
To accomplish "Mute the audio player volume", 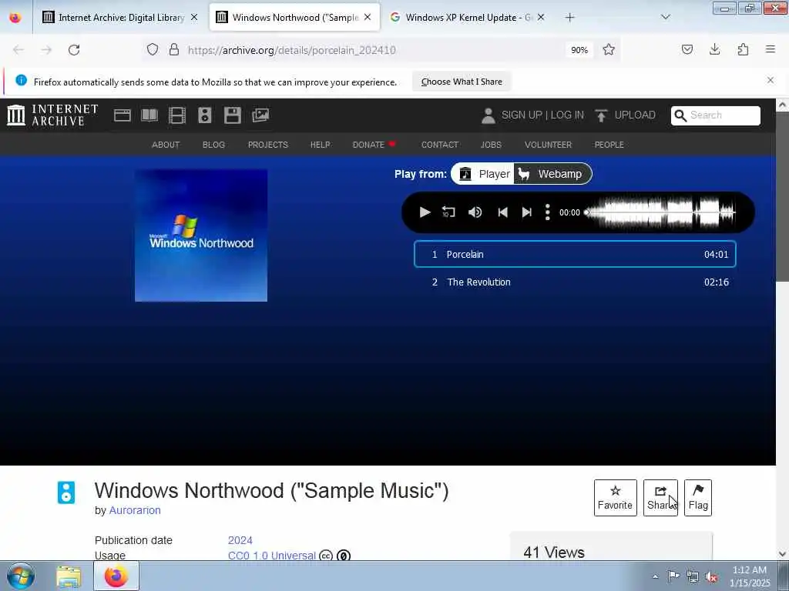I will pos(475,212).
